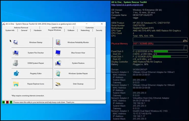Click 'HP 255 G5 Notebook PC' product text
This screenshot has height=121, width=189.
coord(143,23)
